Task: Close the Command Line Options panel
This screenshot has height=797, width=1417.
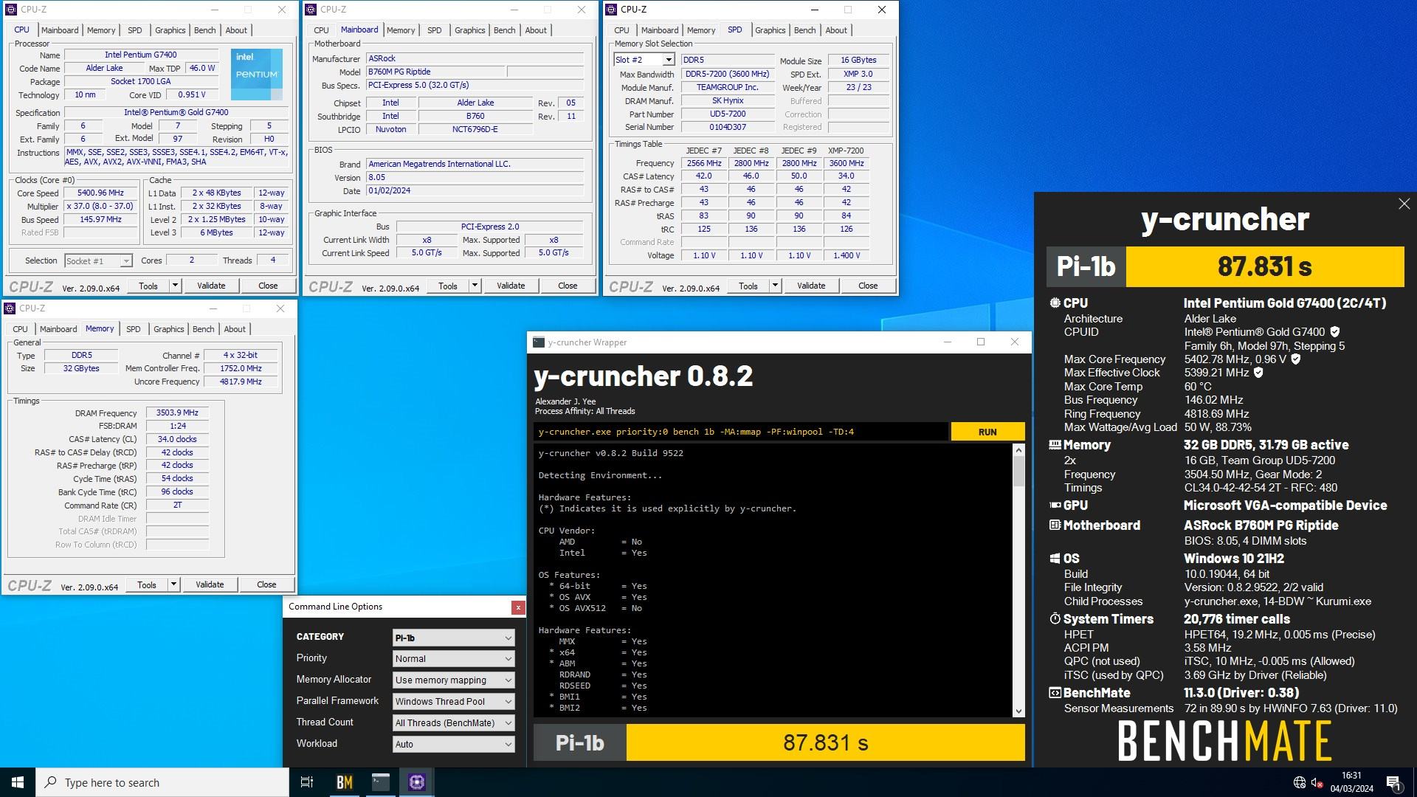Action: tap(518, 607)
